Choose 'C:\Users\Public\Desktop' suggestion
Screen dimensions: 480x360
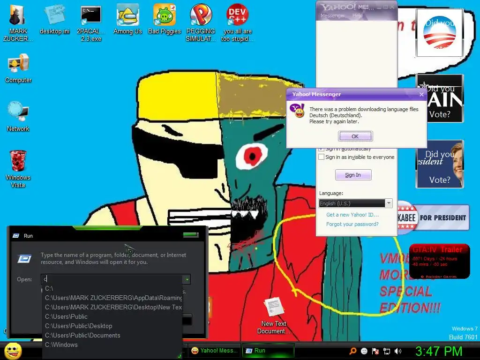(112, 326)
